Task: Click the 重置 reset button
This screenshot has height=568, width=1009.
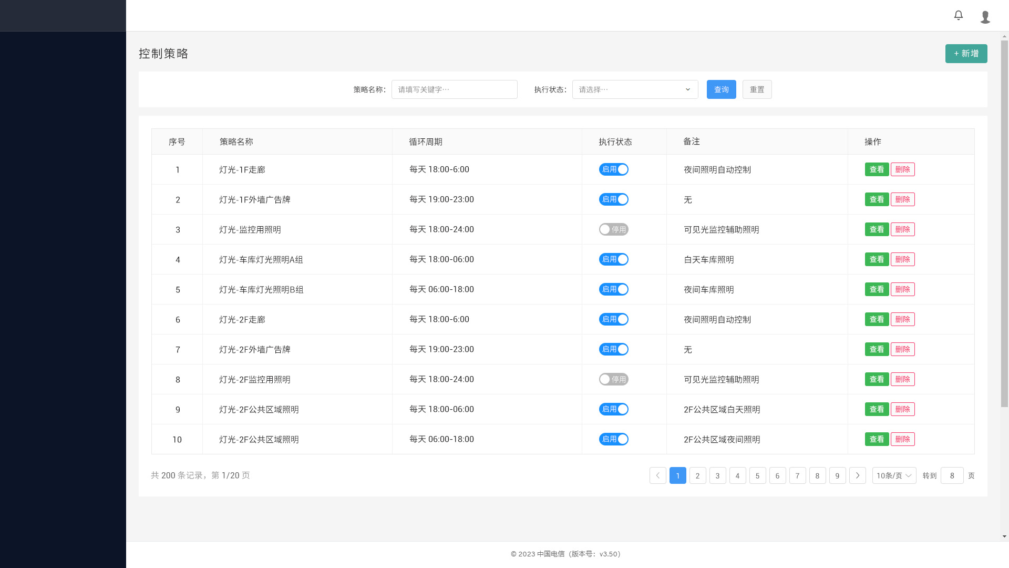Action: (x=757, y=89)
